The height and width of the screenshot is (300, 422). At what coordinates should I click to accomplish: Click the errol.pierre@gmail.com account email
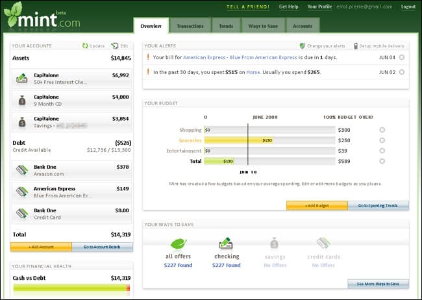pos(364,6)
